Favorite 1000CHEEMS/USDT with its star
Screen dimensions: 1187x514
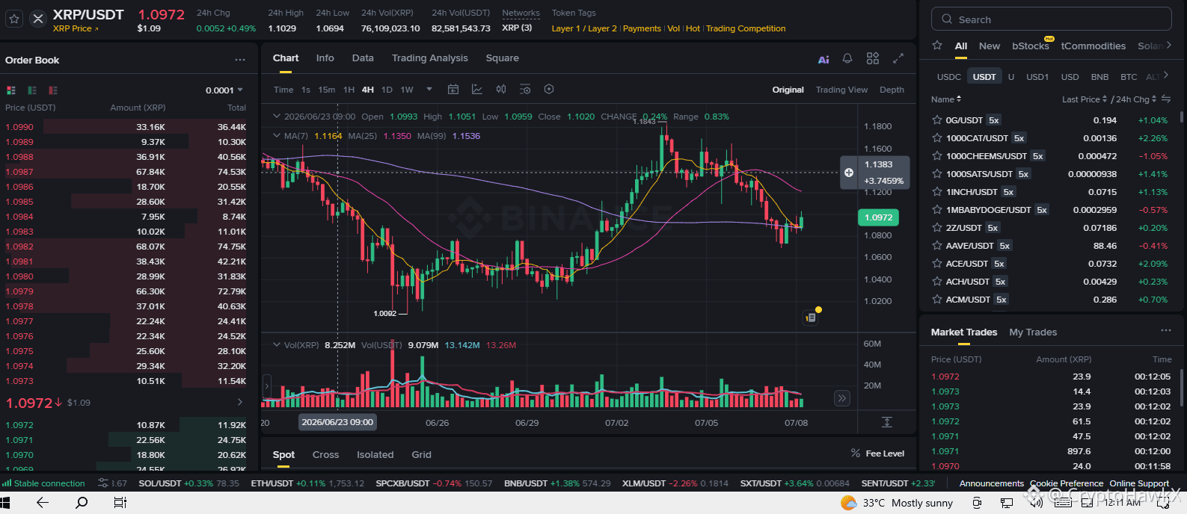(x=936, y=156)
